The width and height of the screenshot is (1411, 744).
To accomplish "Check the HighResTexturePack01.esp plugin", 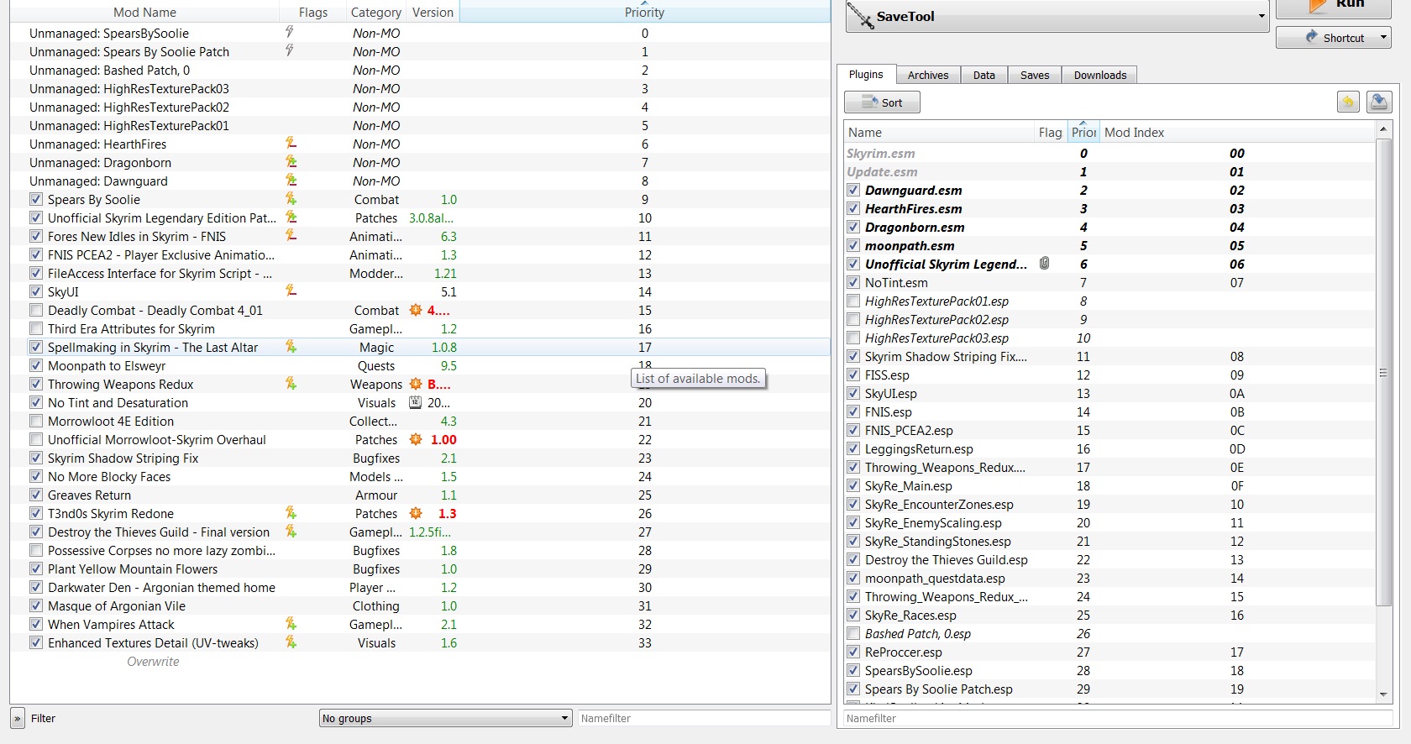I will point(853,301).
